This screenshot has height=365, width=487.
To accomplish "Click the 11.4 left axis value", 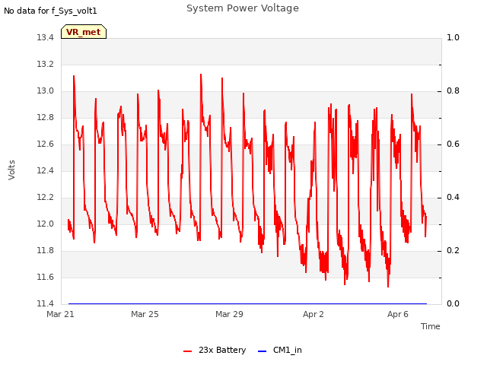I will coord(46,303).
